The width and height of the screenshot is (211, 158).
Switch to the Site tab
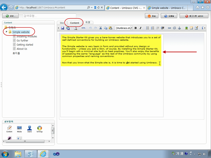click(x=62, y=23)
